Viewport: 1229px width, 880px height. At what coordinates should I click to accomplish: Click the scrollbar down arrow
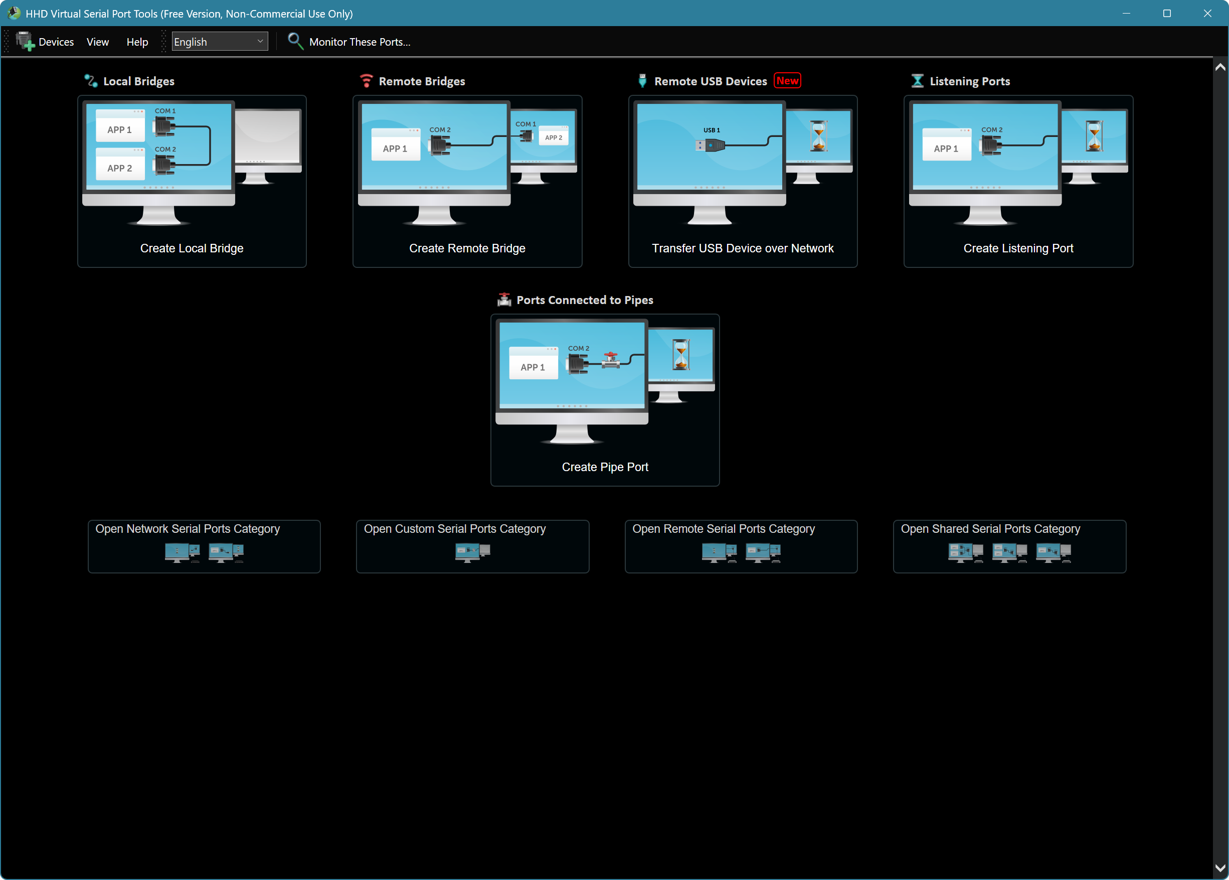coord(1220,867)
